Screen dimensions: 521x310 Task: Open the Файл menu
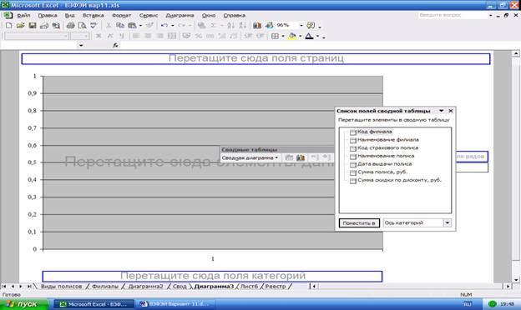pos(23,15)
